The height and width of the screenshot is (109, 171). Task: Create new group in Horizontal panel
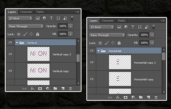coord(141,97)
